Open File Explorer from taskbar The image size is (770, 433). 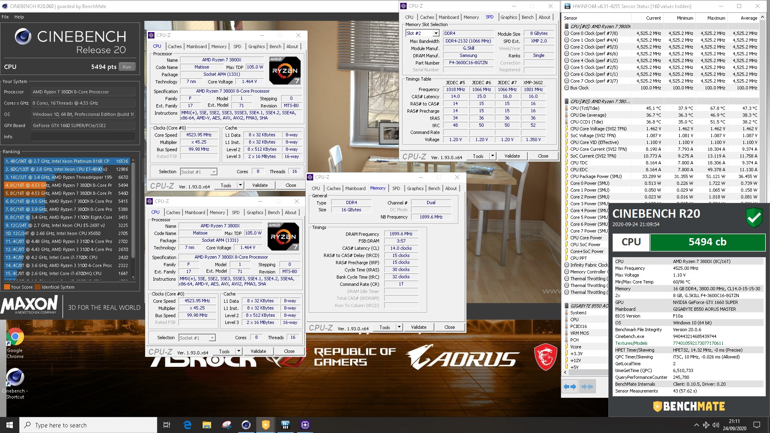(207, 425)
